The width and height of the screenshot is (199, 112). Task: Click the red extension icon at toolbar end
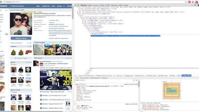197,2
